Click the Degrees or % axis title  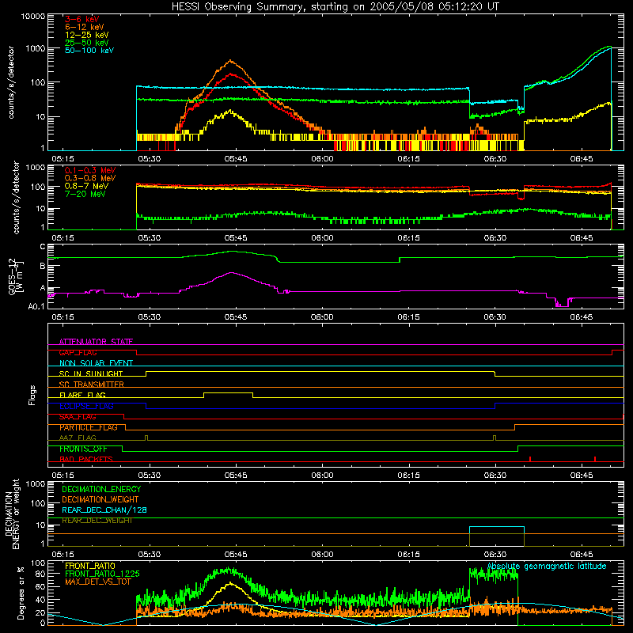point(21,593)
